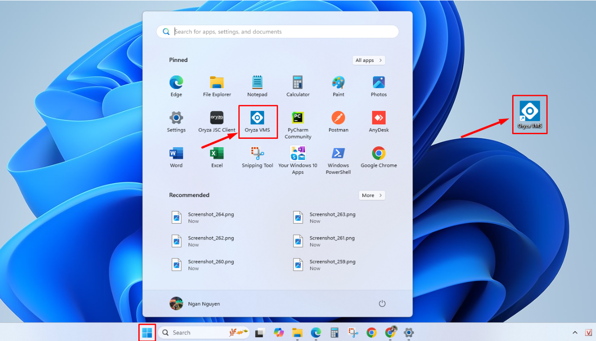596x341 pixels.
Task: Show More recommended items
Action: pyautogui.click(x=372, y=195)
